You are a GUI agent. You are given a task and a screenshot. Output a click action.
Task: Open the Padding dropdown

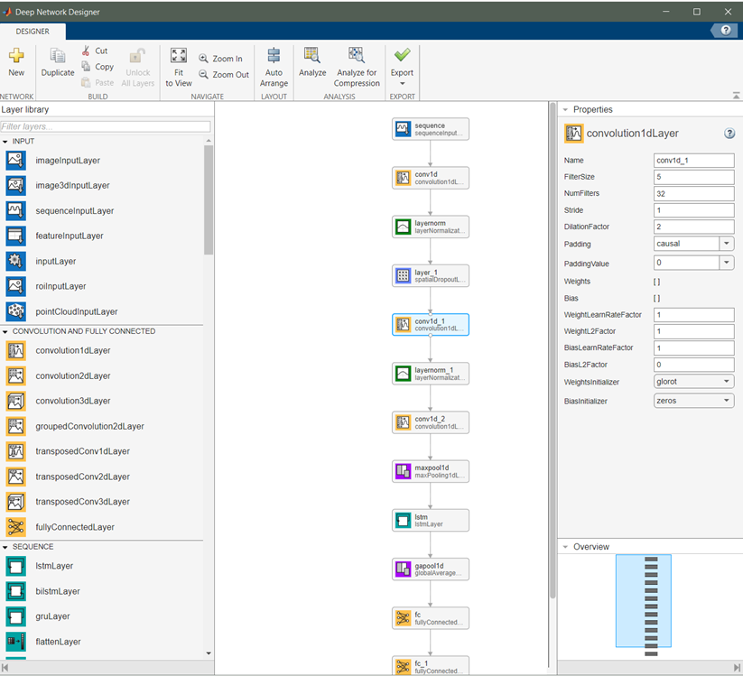pyautogui.click(x=727, y=244)
